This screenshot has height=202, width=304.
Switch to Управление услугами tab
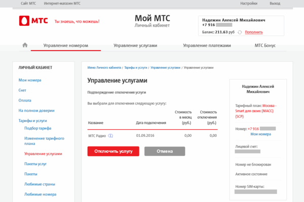tap(135, 45)
